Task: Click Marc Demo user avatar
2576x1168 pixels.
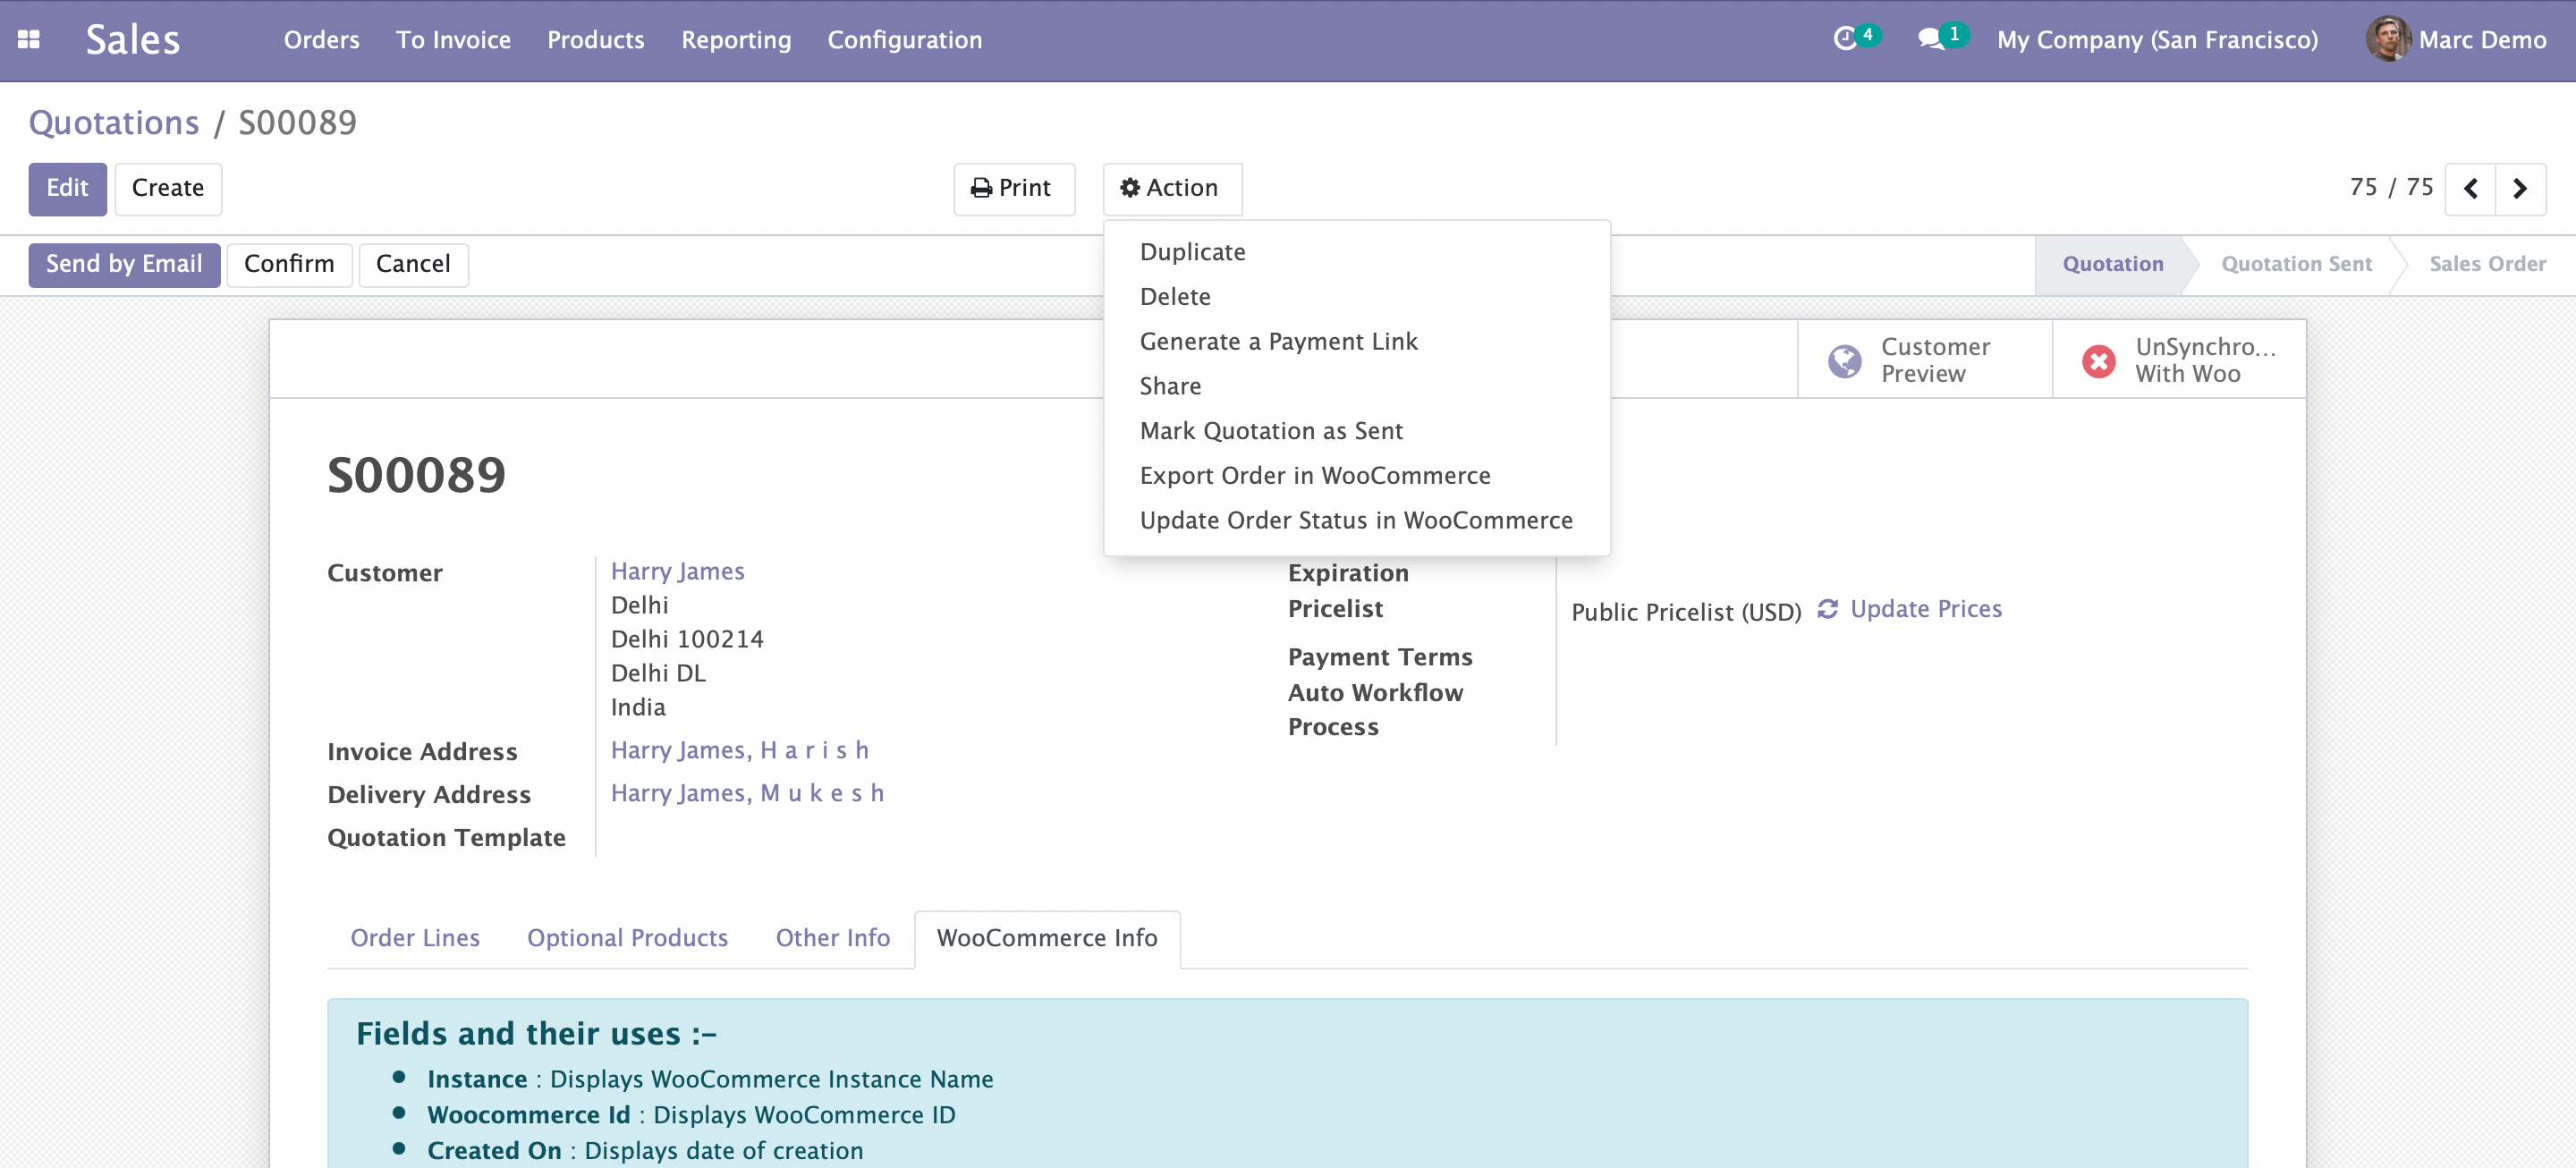Action: pyautogui.click(x=2387, y=40)
